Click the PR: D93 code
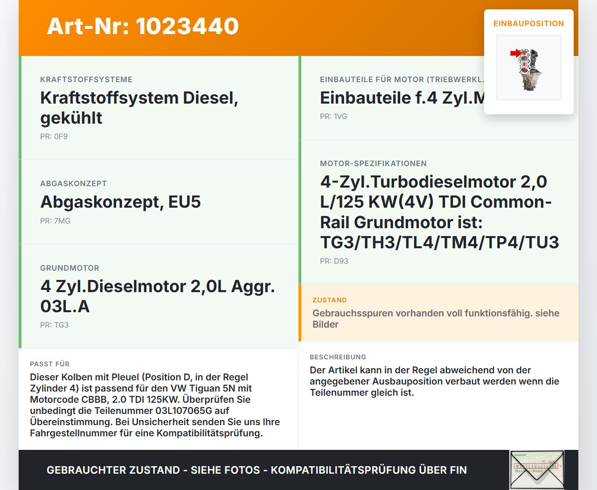Viewport: 597px width, 490px height. [x=334, y=261]
